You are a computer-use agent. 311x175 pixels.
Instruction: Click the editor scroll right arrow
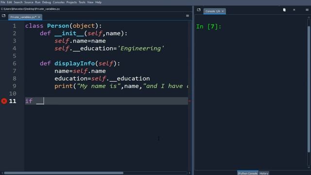[x=190, y=173]
